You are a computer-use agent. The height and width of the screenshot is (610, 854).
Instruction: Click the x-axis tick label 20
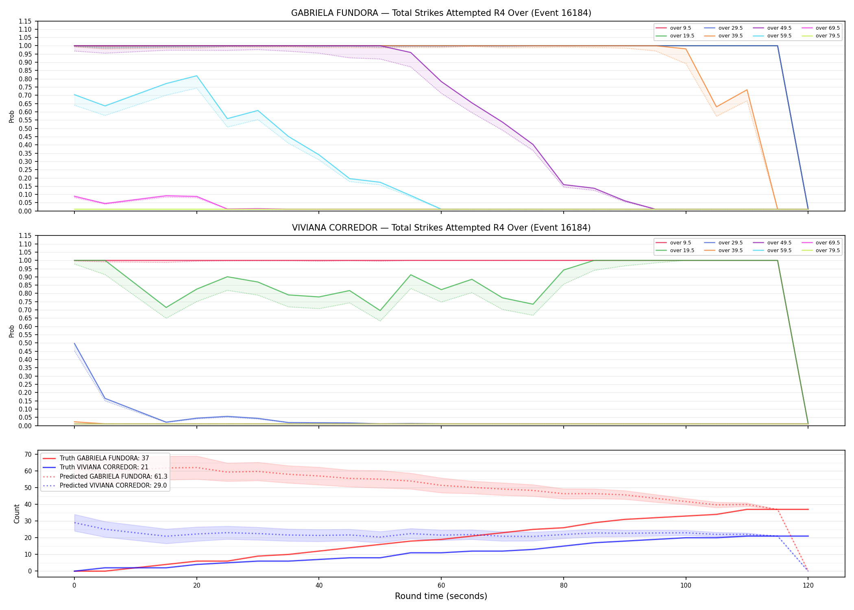(196, 586)
